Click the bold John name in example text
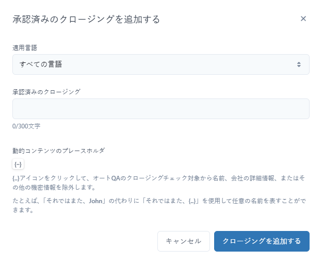The width and height of the screenshot is (323, 265). pyautogui.click(x=95, y=201)
